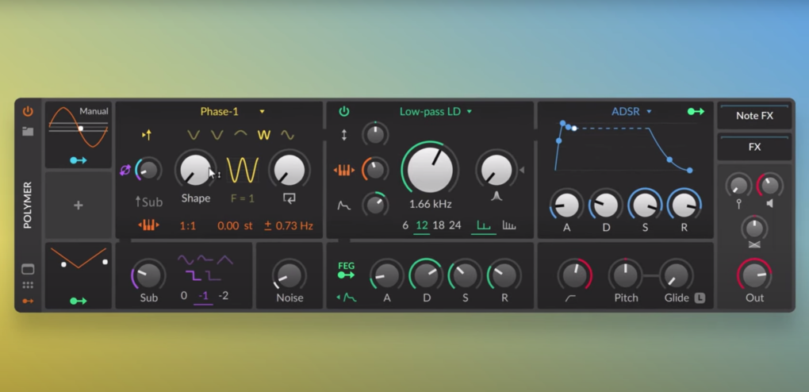Click the filter resonance knob
809x392 pixels.
tap(497, 170)
